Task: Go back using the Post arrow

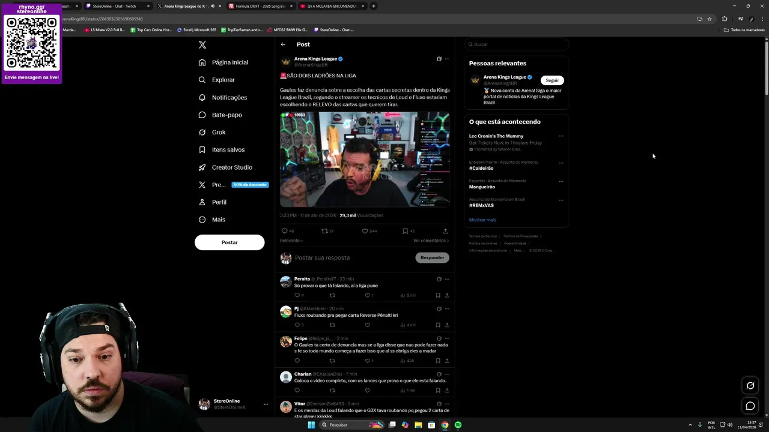Action: pos(283,44)
